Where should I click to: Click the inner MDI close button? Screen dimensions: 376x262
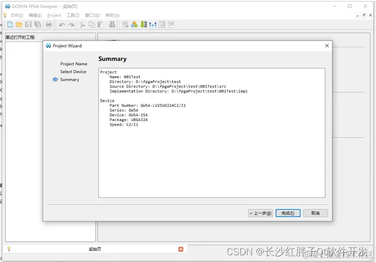point(370,15)
